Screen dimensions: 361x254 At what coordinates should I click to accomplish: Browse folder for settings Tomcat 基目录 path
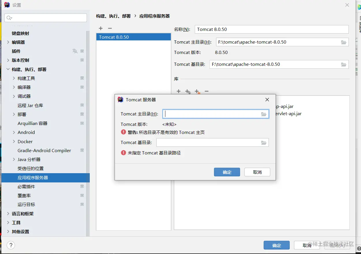344,64
